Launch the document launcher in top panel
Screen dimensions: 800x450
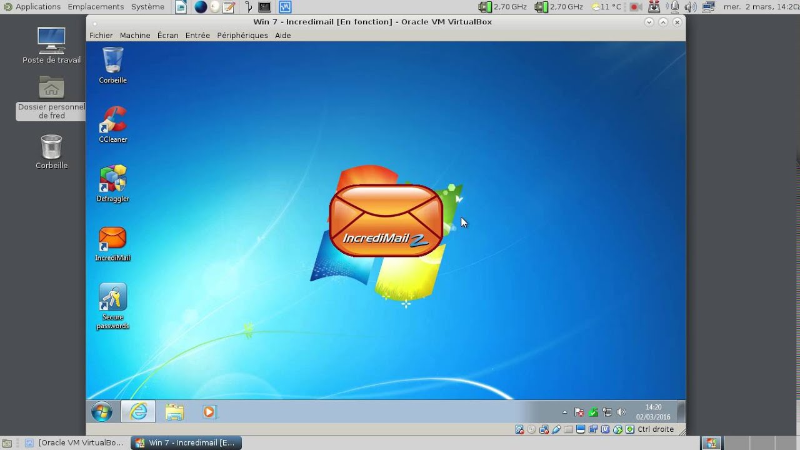pos(181,7)
